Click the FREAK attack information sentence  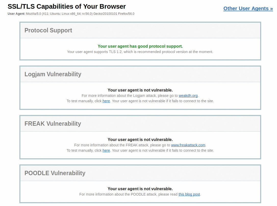(122, 145)
